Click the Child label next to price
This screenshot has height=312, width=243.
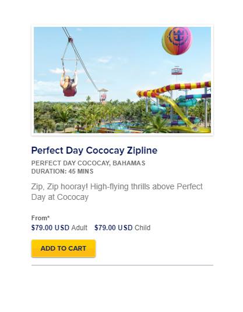point(143,228)
